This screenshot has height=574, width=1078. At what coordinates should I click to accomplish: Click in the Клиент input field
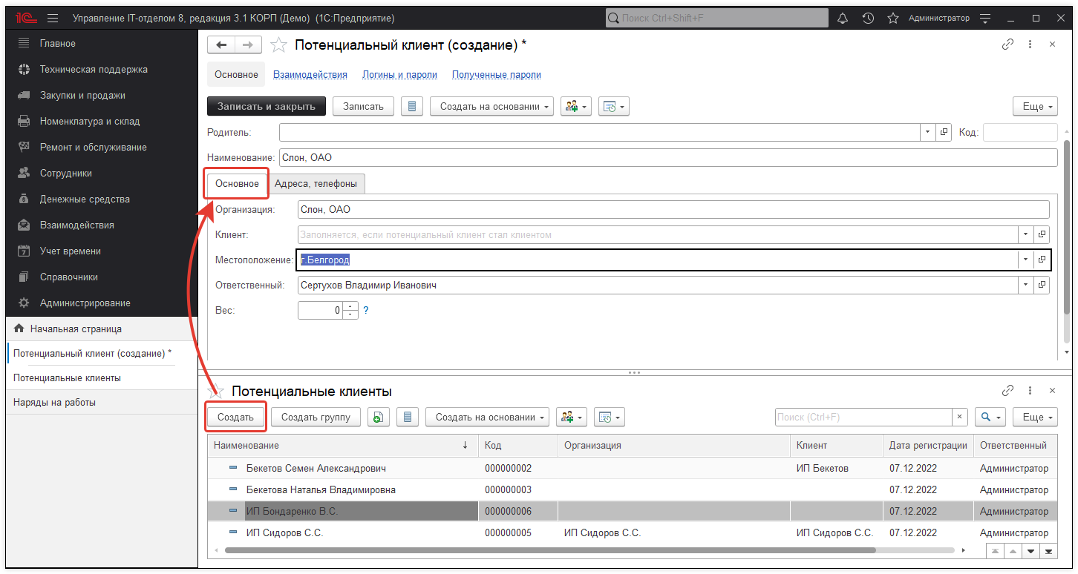click(x=656, y=235)
